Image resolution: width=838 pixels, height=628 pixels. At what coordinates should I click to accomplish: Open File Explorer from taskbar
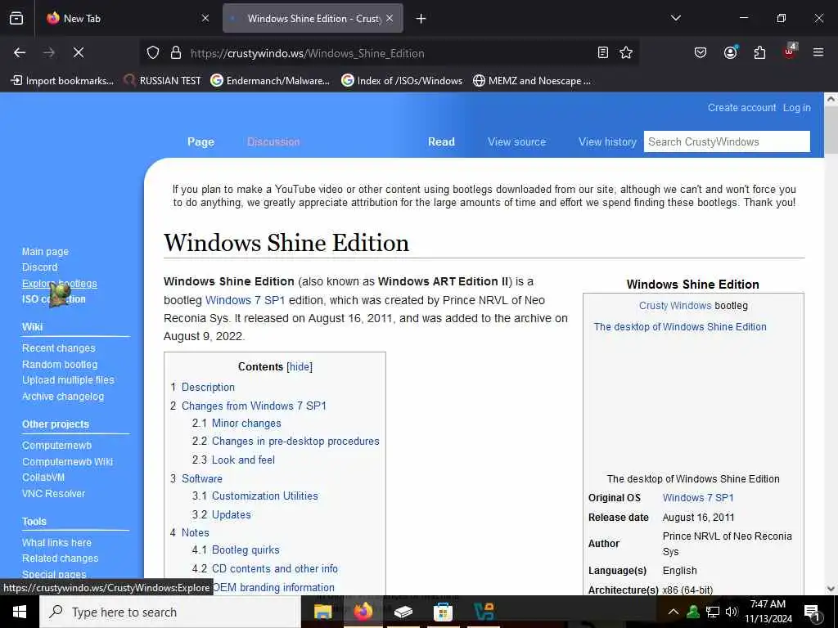tap(322, 612)
